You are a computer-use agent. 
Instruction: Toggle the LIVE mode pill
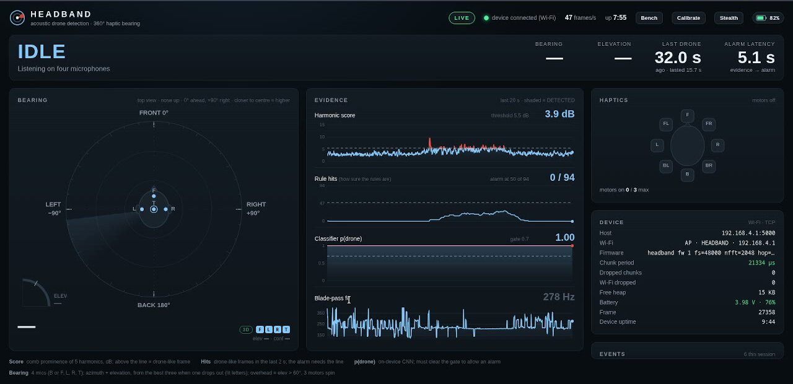click(462, 18)
